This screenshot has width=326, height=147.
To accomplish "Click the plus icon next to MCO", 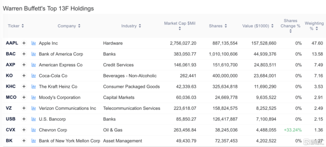I will tap(24, 97).
